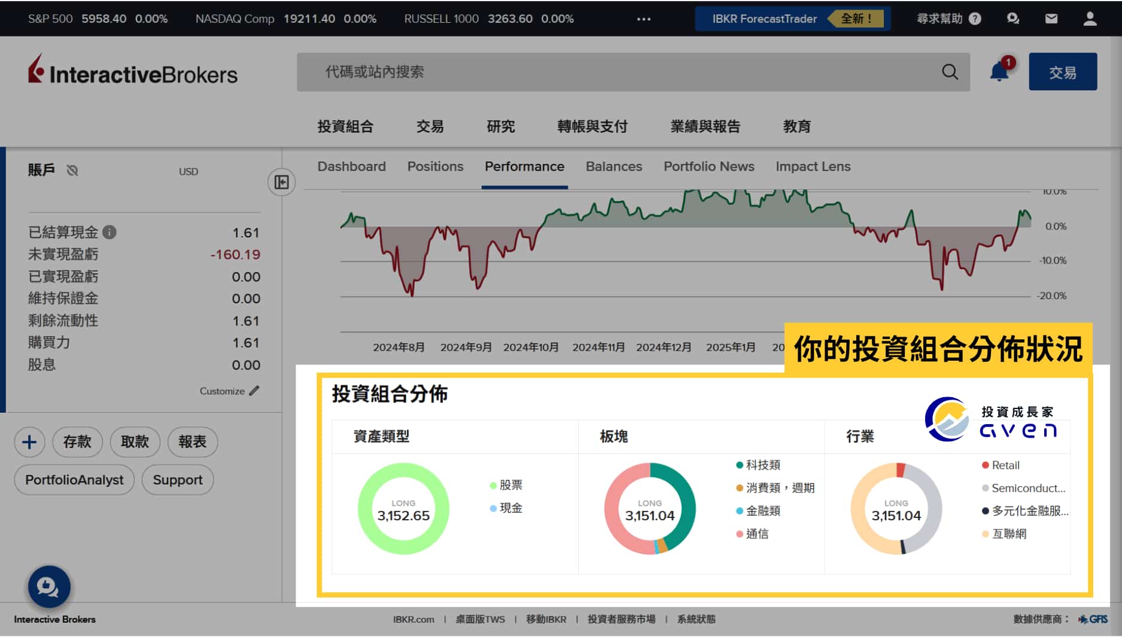Open 研究 main menu
Image resolution: width=1122 pixels, height=637 pixels.
(x=500, y=126)
